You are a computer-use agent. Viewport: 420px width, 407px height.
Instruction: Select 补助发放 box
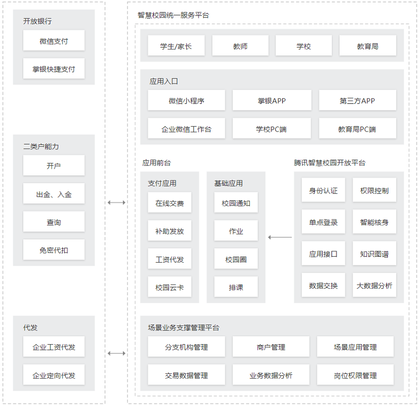point(170,230)
